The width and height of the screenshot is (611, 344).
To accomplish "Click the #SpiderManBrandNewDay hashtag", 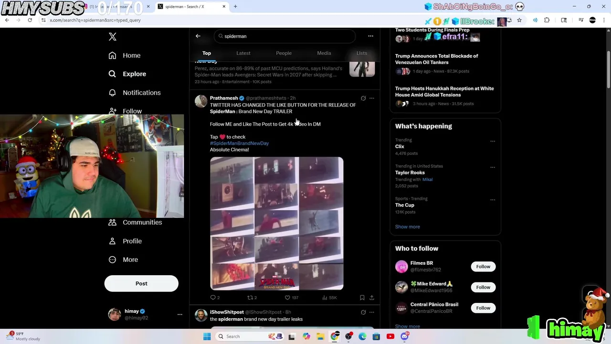I will tap(239, 143).
